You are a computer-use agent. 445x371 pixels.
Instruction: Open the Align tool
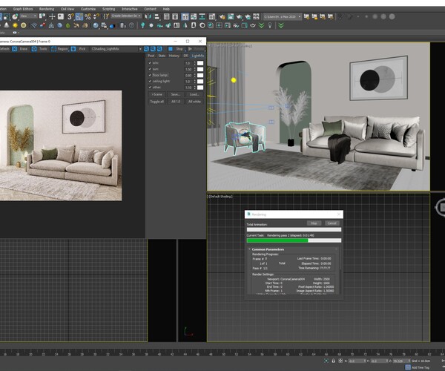156,17
